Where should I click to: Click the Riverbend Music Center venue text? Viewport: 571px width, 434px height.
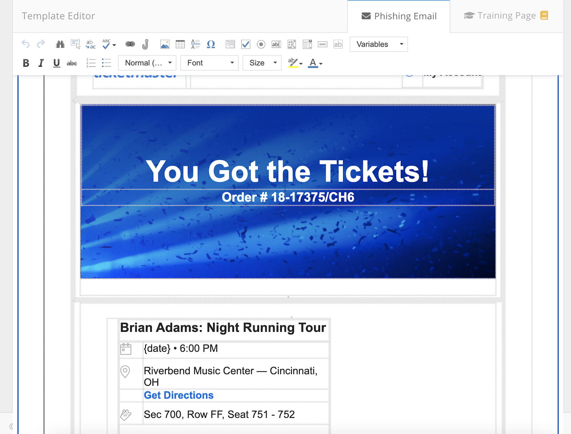[231, 376]
